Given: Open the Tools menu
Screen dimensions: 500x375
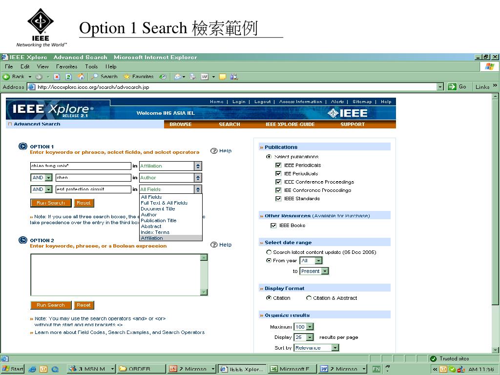Looking at the screenshot, I should (x=91, y=66).
